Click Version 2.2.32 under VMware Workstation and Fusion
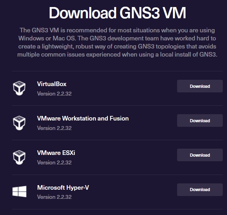Image resolution: width=227 pixels, height=215 pixels. (x=54, y=128)
